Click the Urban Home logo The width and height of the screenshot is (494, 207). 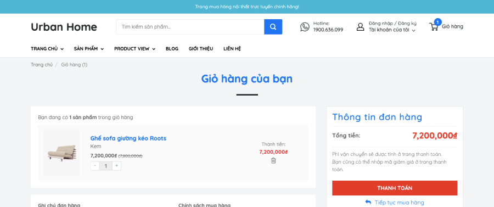[64, 27]
